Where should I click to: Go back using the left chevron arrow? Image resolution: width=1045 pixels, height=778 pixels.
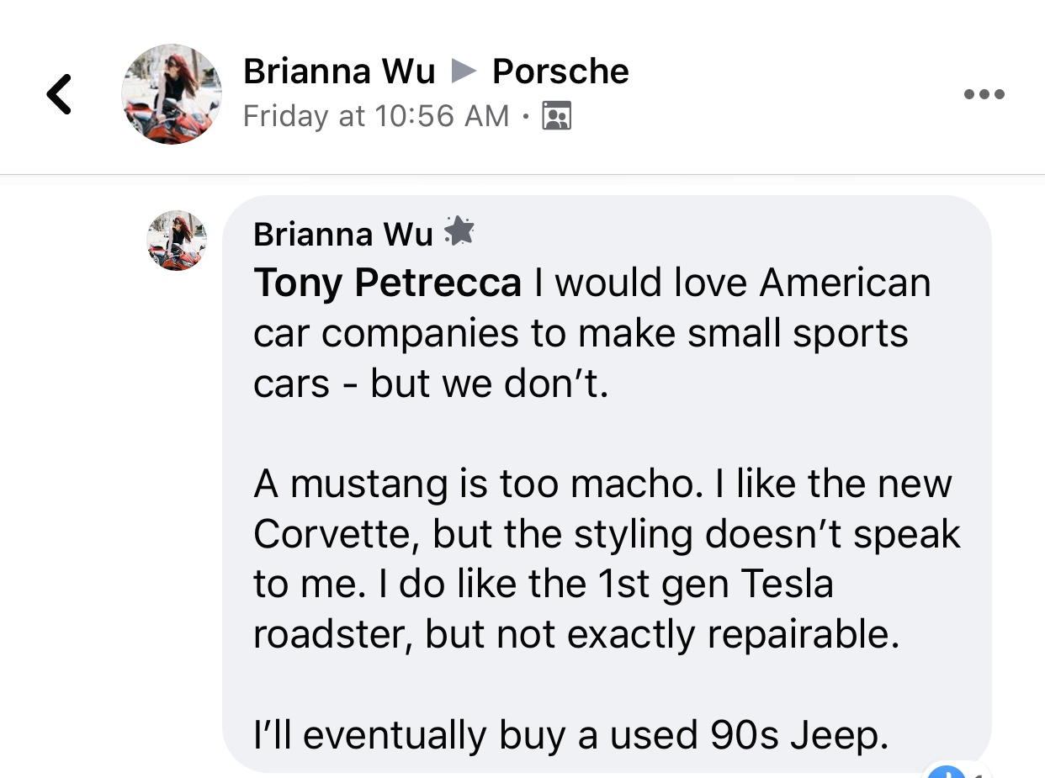point(59,94)
